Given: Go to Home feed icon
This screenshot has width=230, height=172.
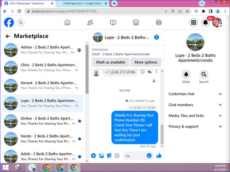Looking at the screenshot, I should click(x=67, y=23).
